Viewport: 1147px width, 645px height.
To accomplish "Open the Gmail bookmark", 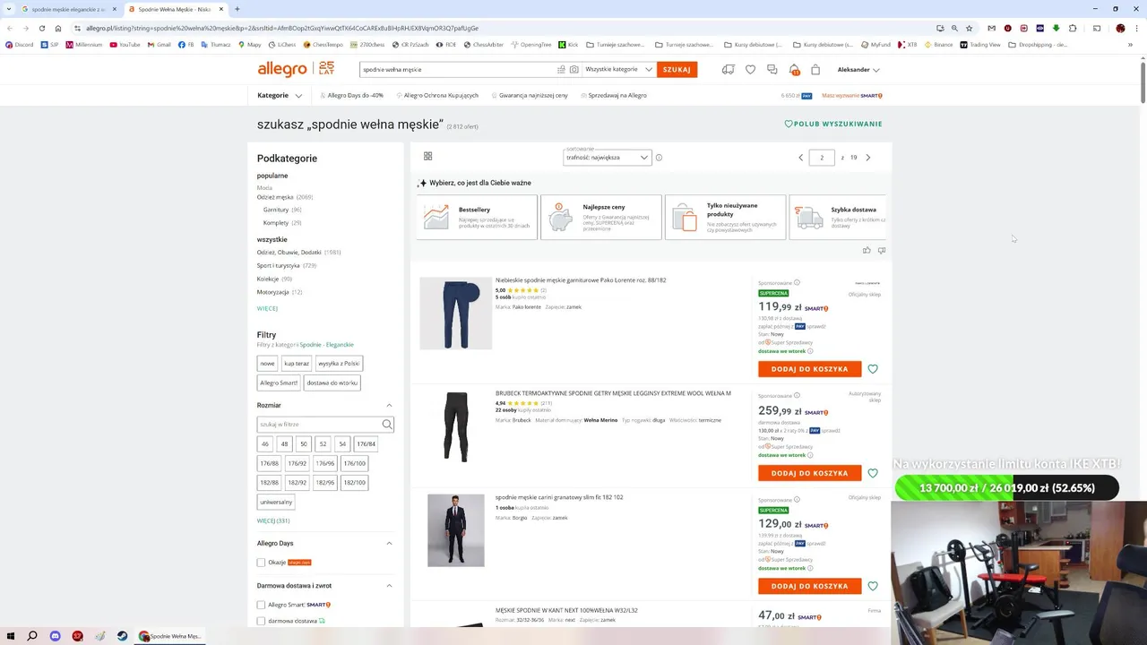I will [159, 44].
